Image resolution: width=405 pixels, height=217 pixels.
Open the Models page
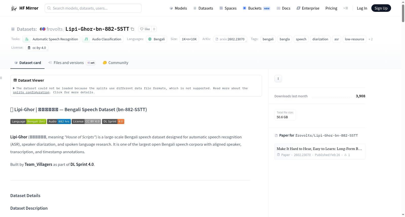(178, 8)
